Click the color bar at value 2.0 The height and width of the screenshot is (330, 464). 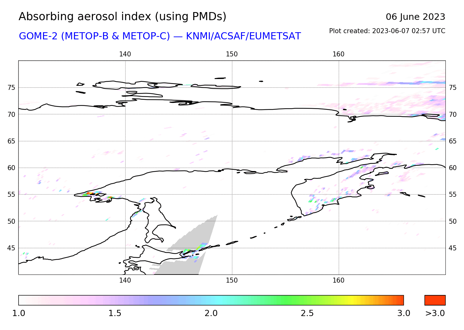(x=211, y=300)
